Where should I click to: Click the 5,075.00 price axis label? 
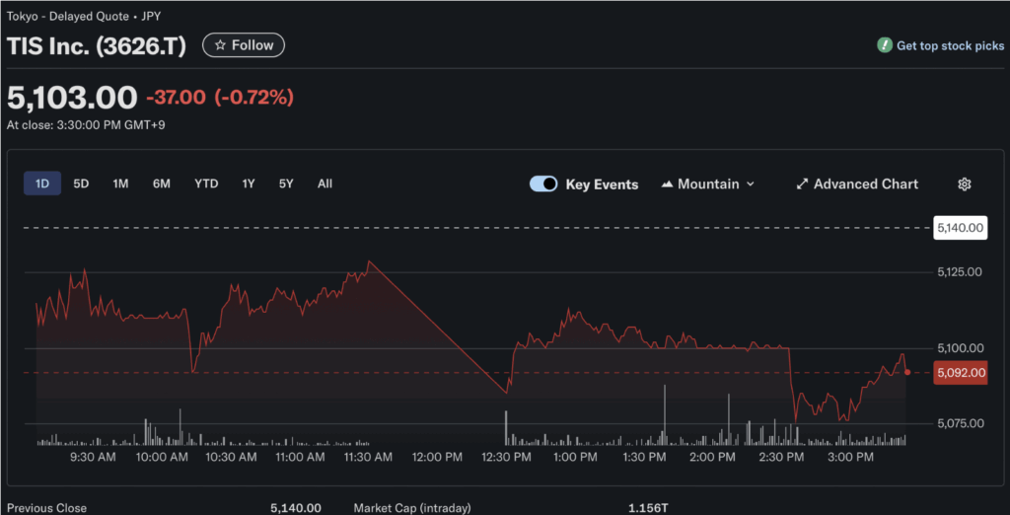click(960, 423)
